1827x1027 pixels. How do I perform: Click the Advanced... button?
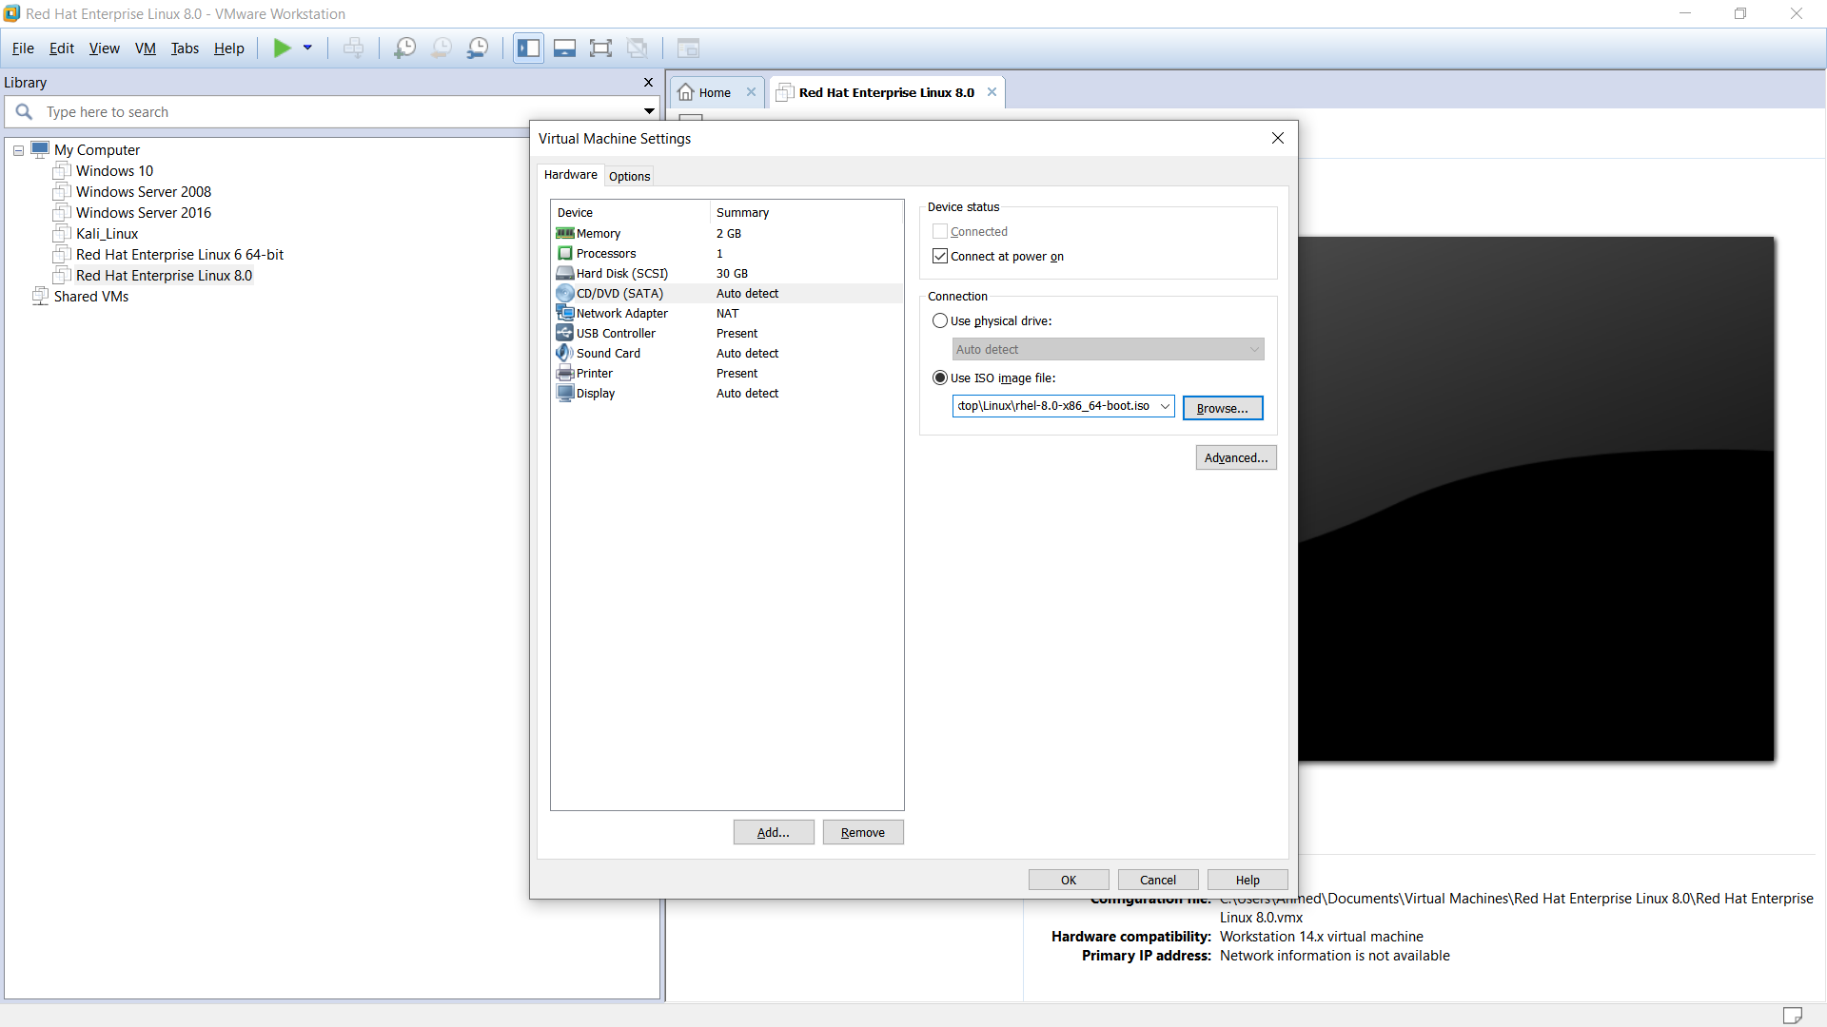click(1235, 458)
